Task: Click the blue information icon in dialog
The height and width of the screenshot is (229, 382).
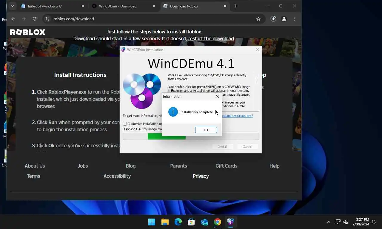Action: click(x=173, y=112)
